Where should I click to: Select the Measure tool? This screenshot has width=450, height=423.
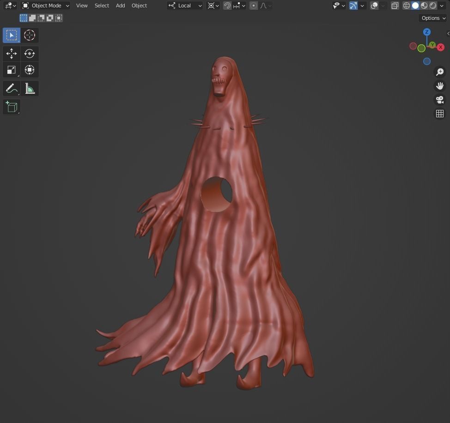click(30, 88)
